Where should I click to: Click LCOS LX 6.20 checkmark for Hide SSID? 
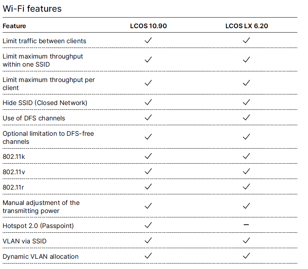click(246, 102)
